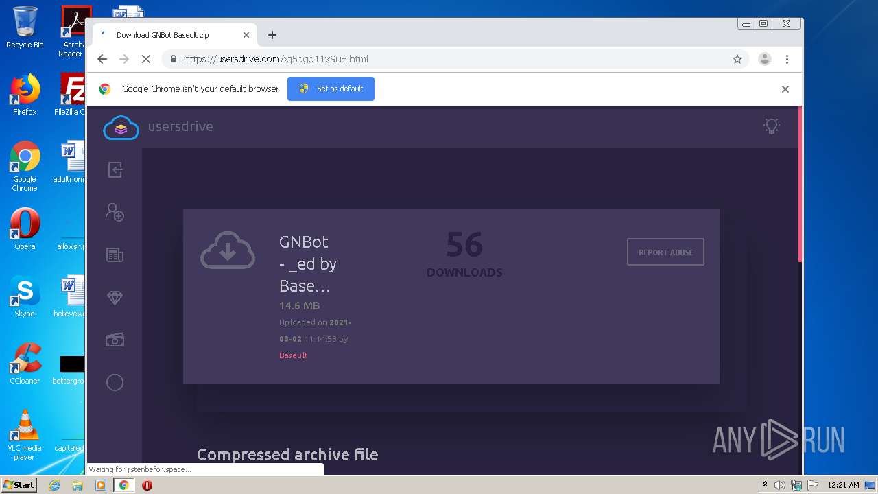Dismiss the default browser notification bar
878x494 pixels.
785,89
